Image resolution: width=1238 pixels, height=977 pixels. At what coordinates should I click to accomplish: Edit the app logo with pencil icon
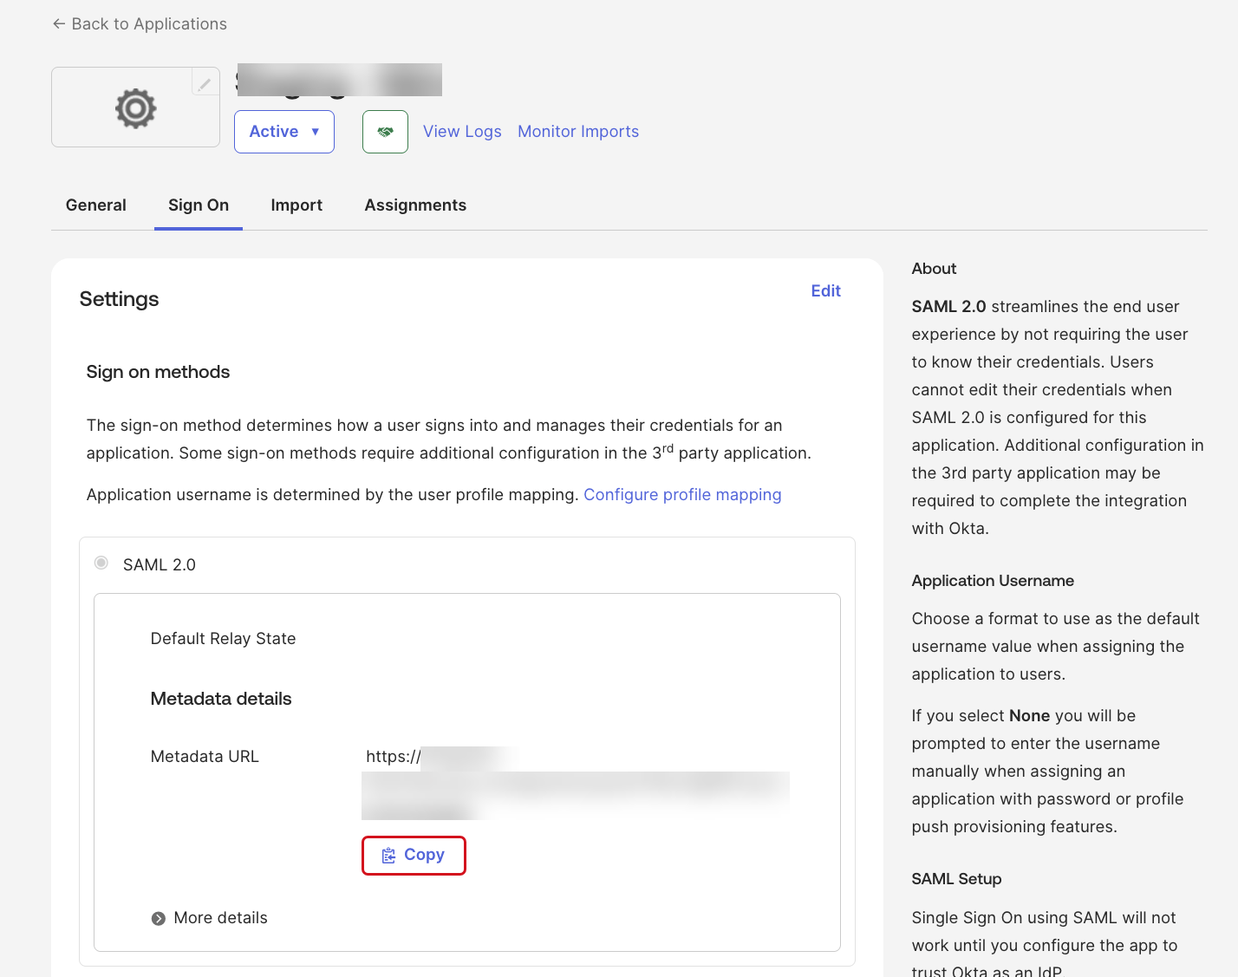point(205,83)
